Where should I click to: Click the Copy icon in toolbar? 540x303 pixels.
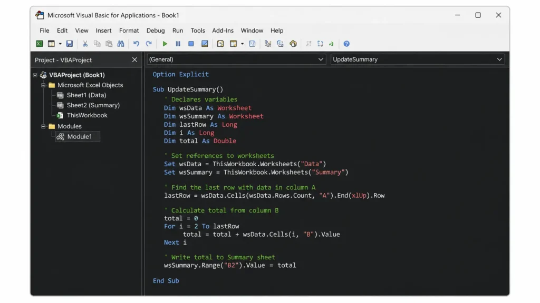coord(97,44)
